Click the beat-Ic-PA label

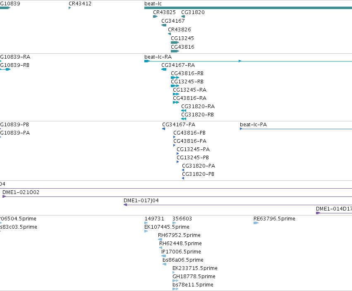[x=254, y=125]
